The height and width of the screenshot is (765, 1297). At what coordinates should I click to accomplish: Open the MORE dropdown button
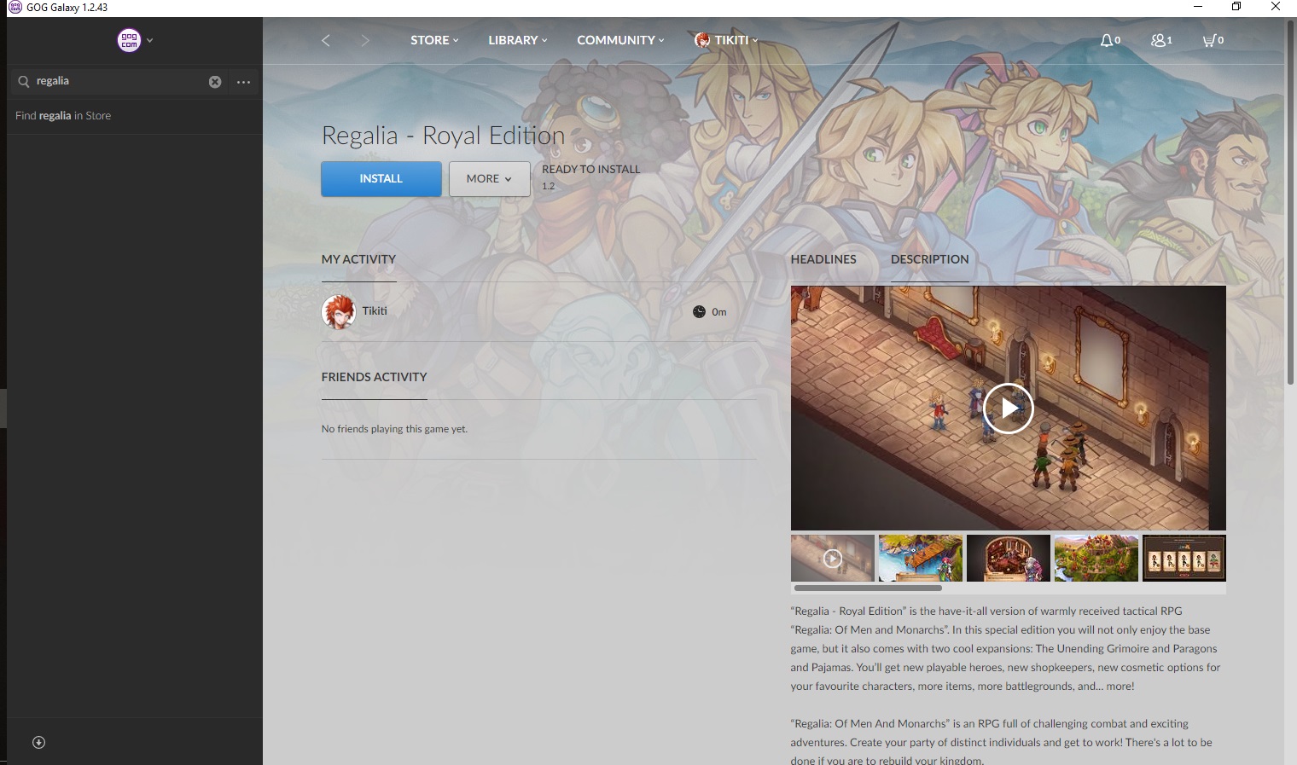490,179
